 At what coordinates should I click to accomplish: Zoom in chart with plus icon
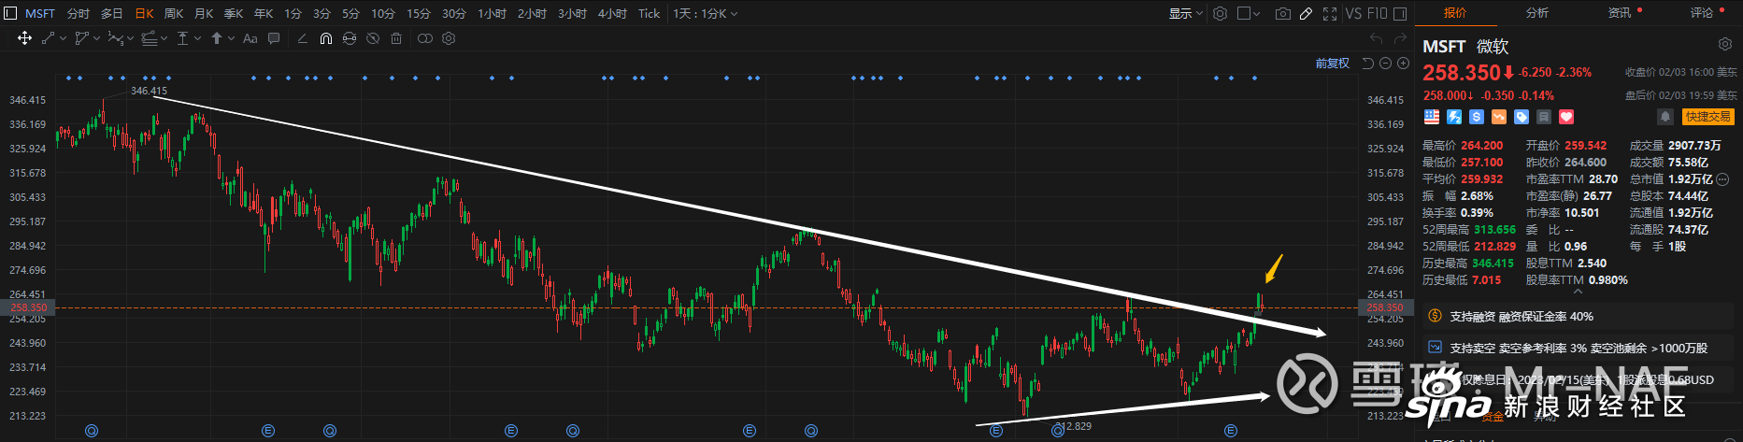1403,63
